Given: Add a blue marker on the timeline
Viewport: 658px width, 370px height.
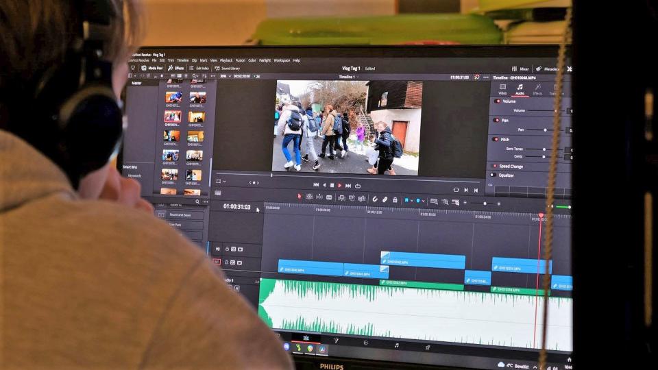Looking at the screenshot, I should click(418, 201).
